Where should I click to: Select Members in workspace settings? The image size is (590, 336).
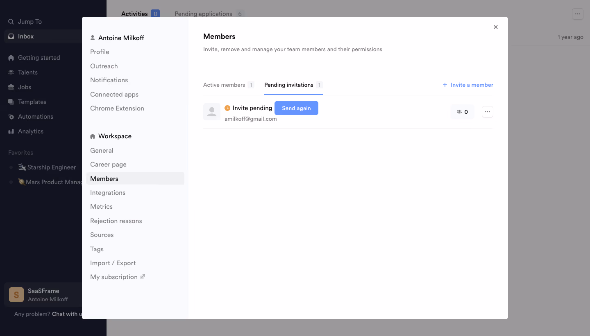(135, 178)
